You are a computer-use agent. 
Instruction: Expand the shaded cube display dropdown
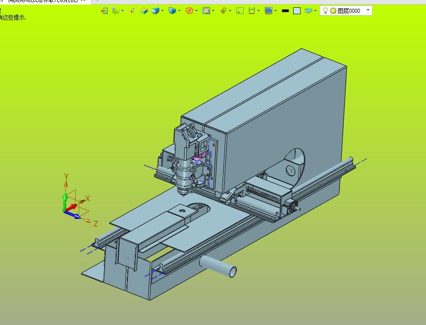pyautogui.click(x=163, y=11)
